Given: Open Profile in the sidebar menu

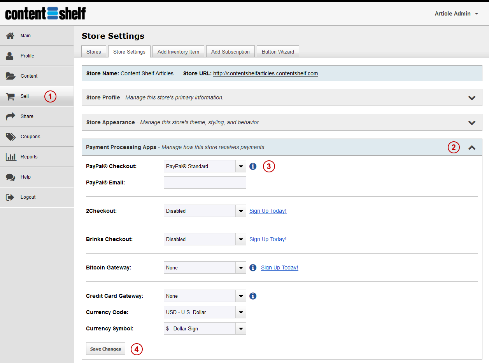Looking at the screenshot, I should 37,56.
